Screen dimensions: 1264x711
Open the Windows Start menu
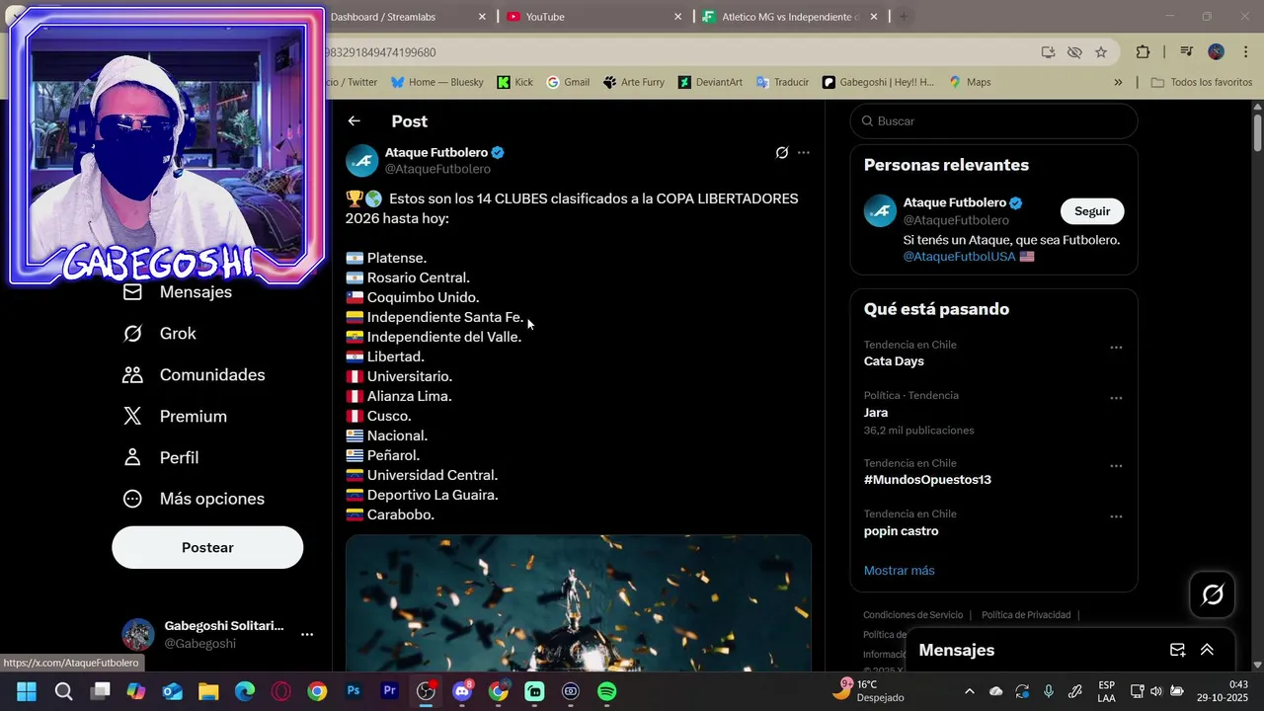27,691
